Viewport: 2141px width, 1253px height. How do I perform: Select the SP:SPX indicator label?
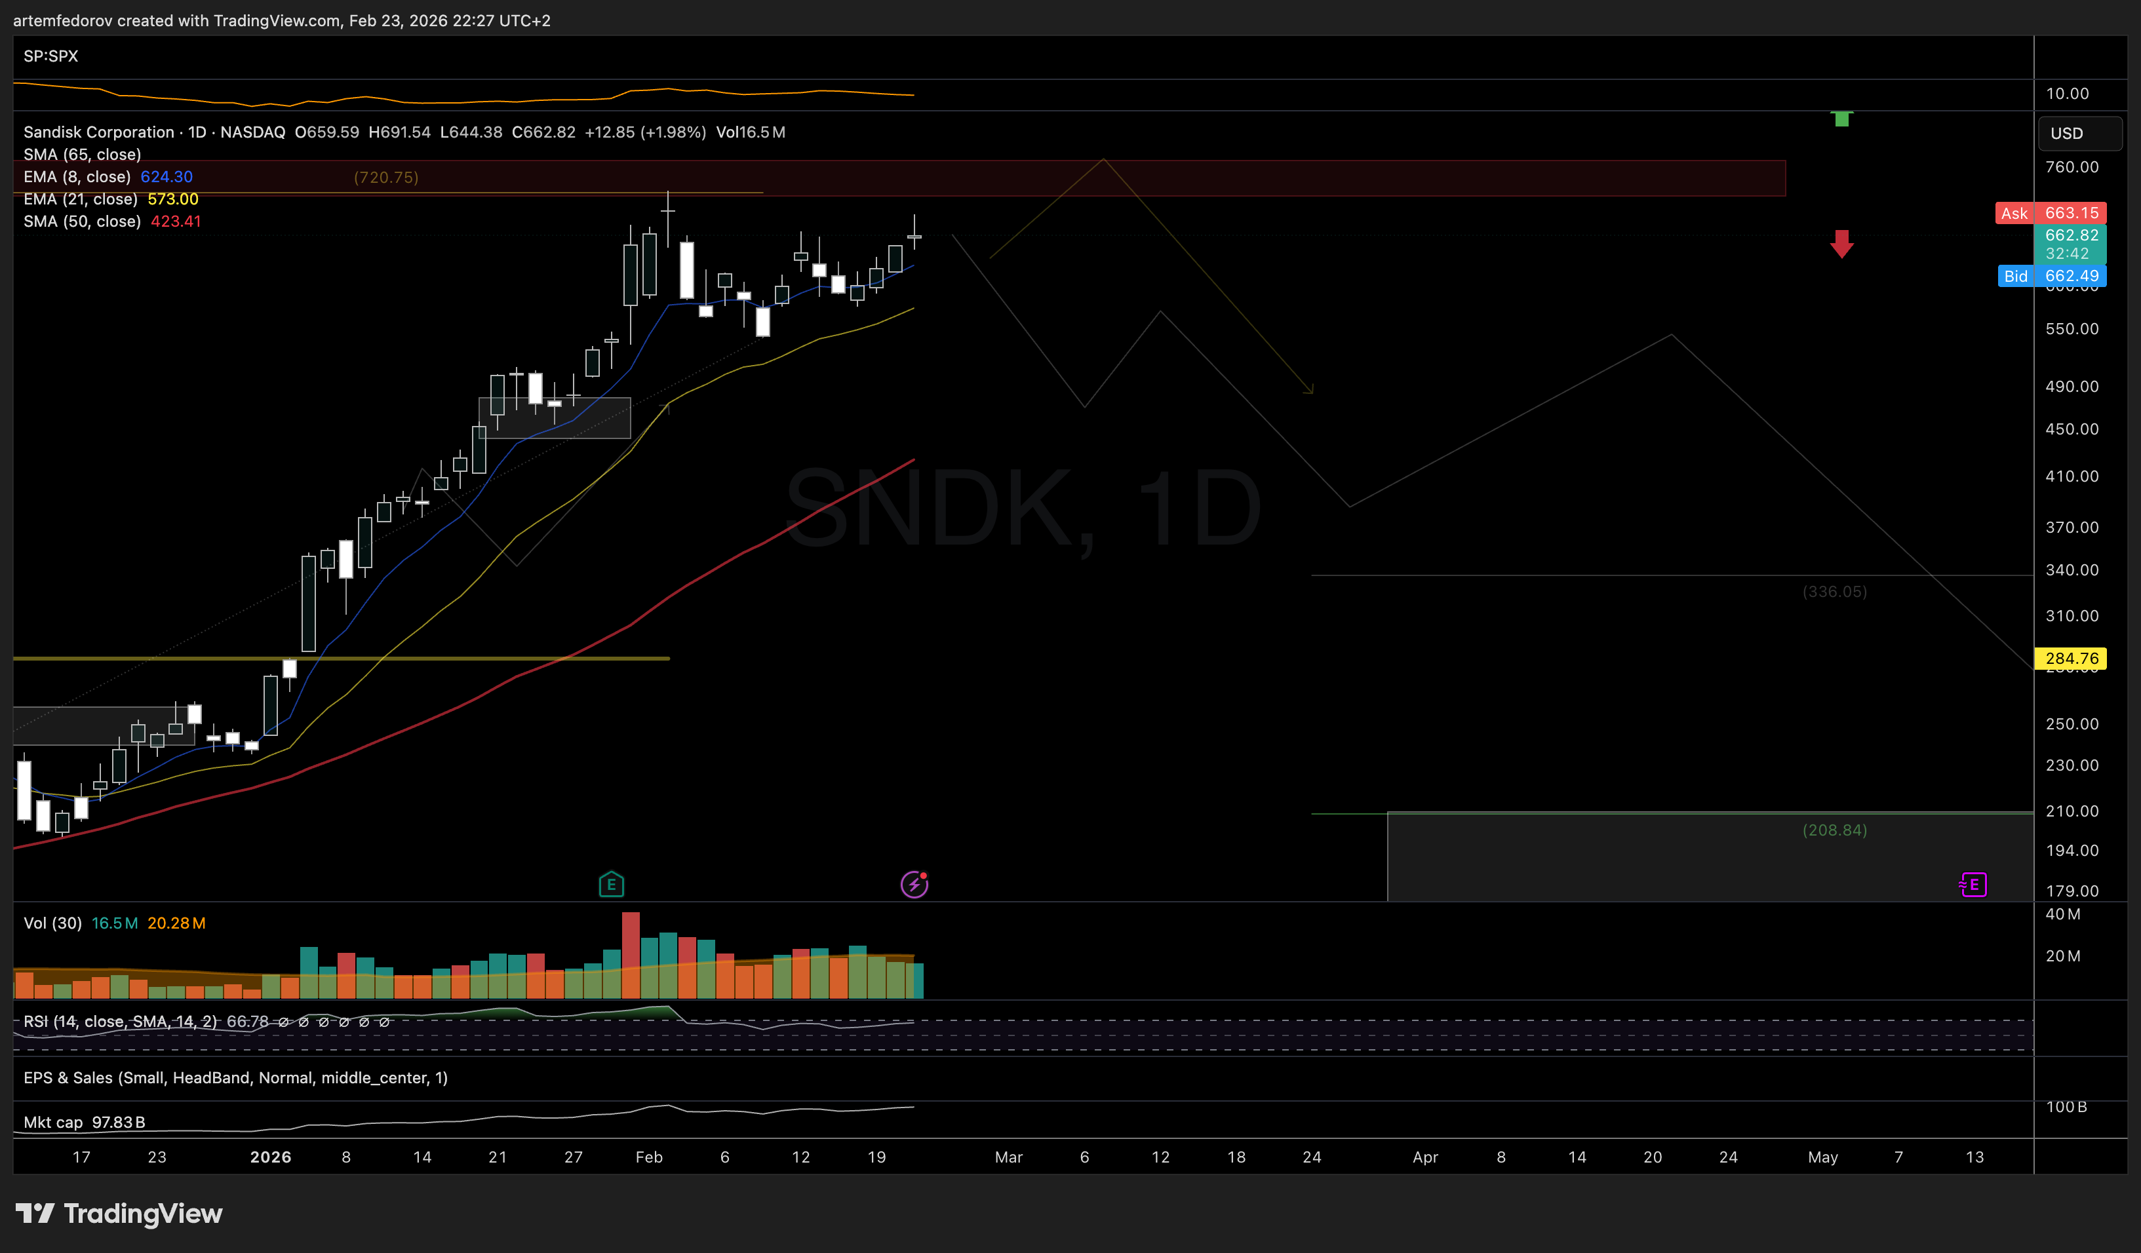tap(51, 56)
